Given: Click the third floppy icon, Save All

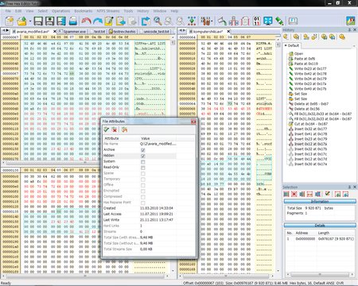Looking at the screenshot, I should 61,21.
